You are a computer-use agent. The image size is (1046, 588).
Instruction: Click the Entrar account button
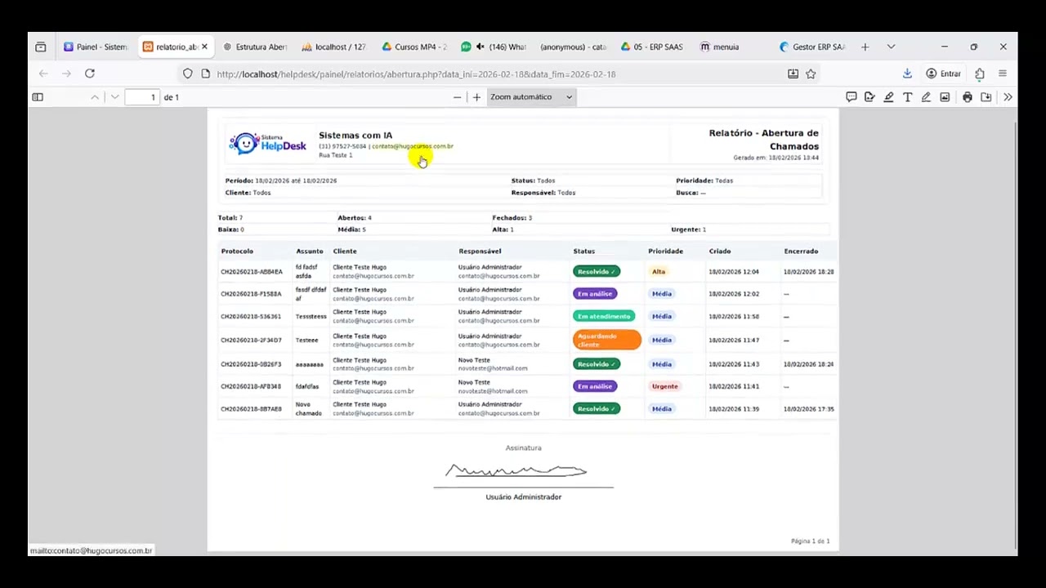tap(943, 73)
